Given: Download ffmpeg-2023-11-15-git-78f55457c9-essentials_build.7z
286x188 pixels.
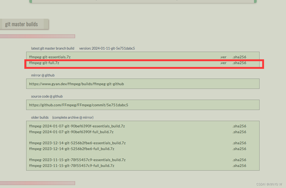Looking at the screenshot, I should coord(77,160).
